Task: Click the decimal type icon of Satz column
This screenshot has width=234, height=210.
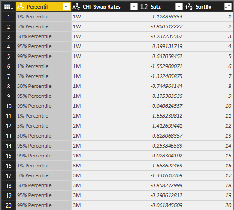Action: 144,7
